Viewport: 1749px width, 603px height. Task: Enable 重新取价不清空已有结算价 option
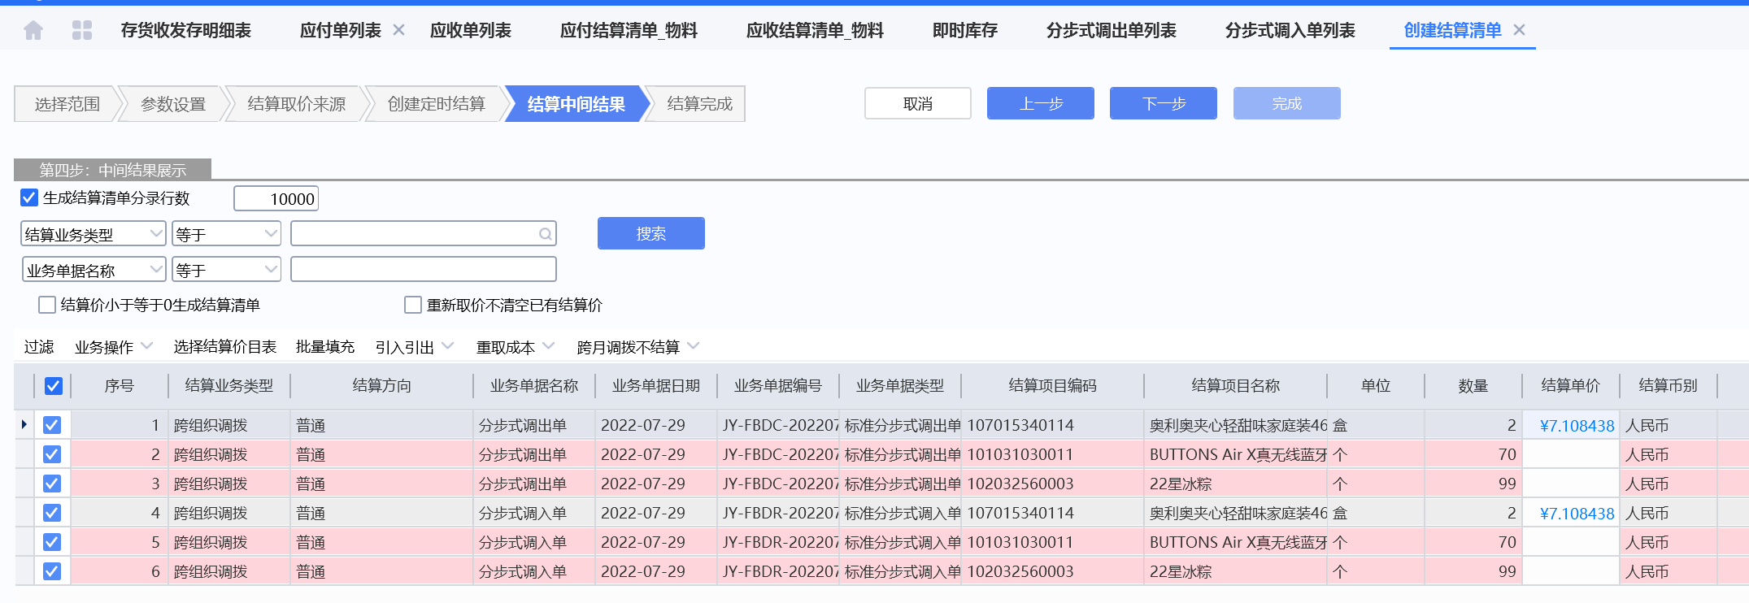point(413,305)
